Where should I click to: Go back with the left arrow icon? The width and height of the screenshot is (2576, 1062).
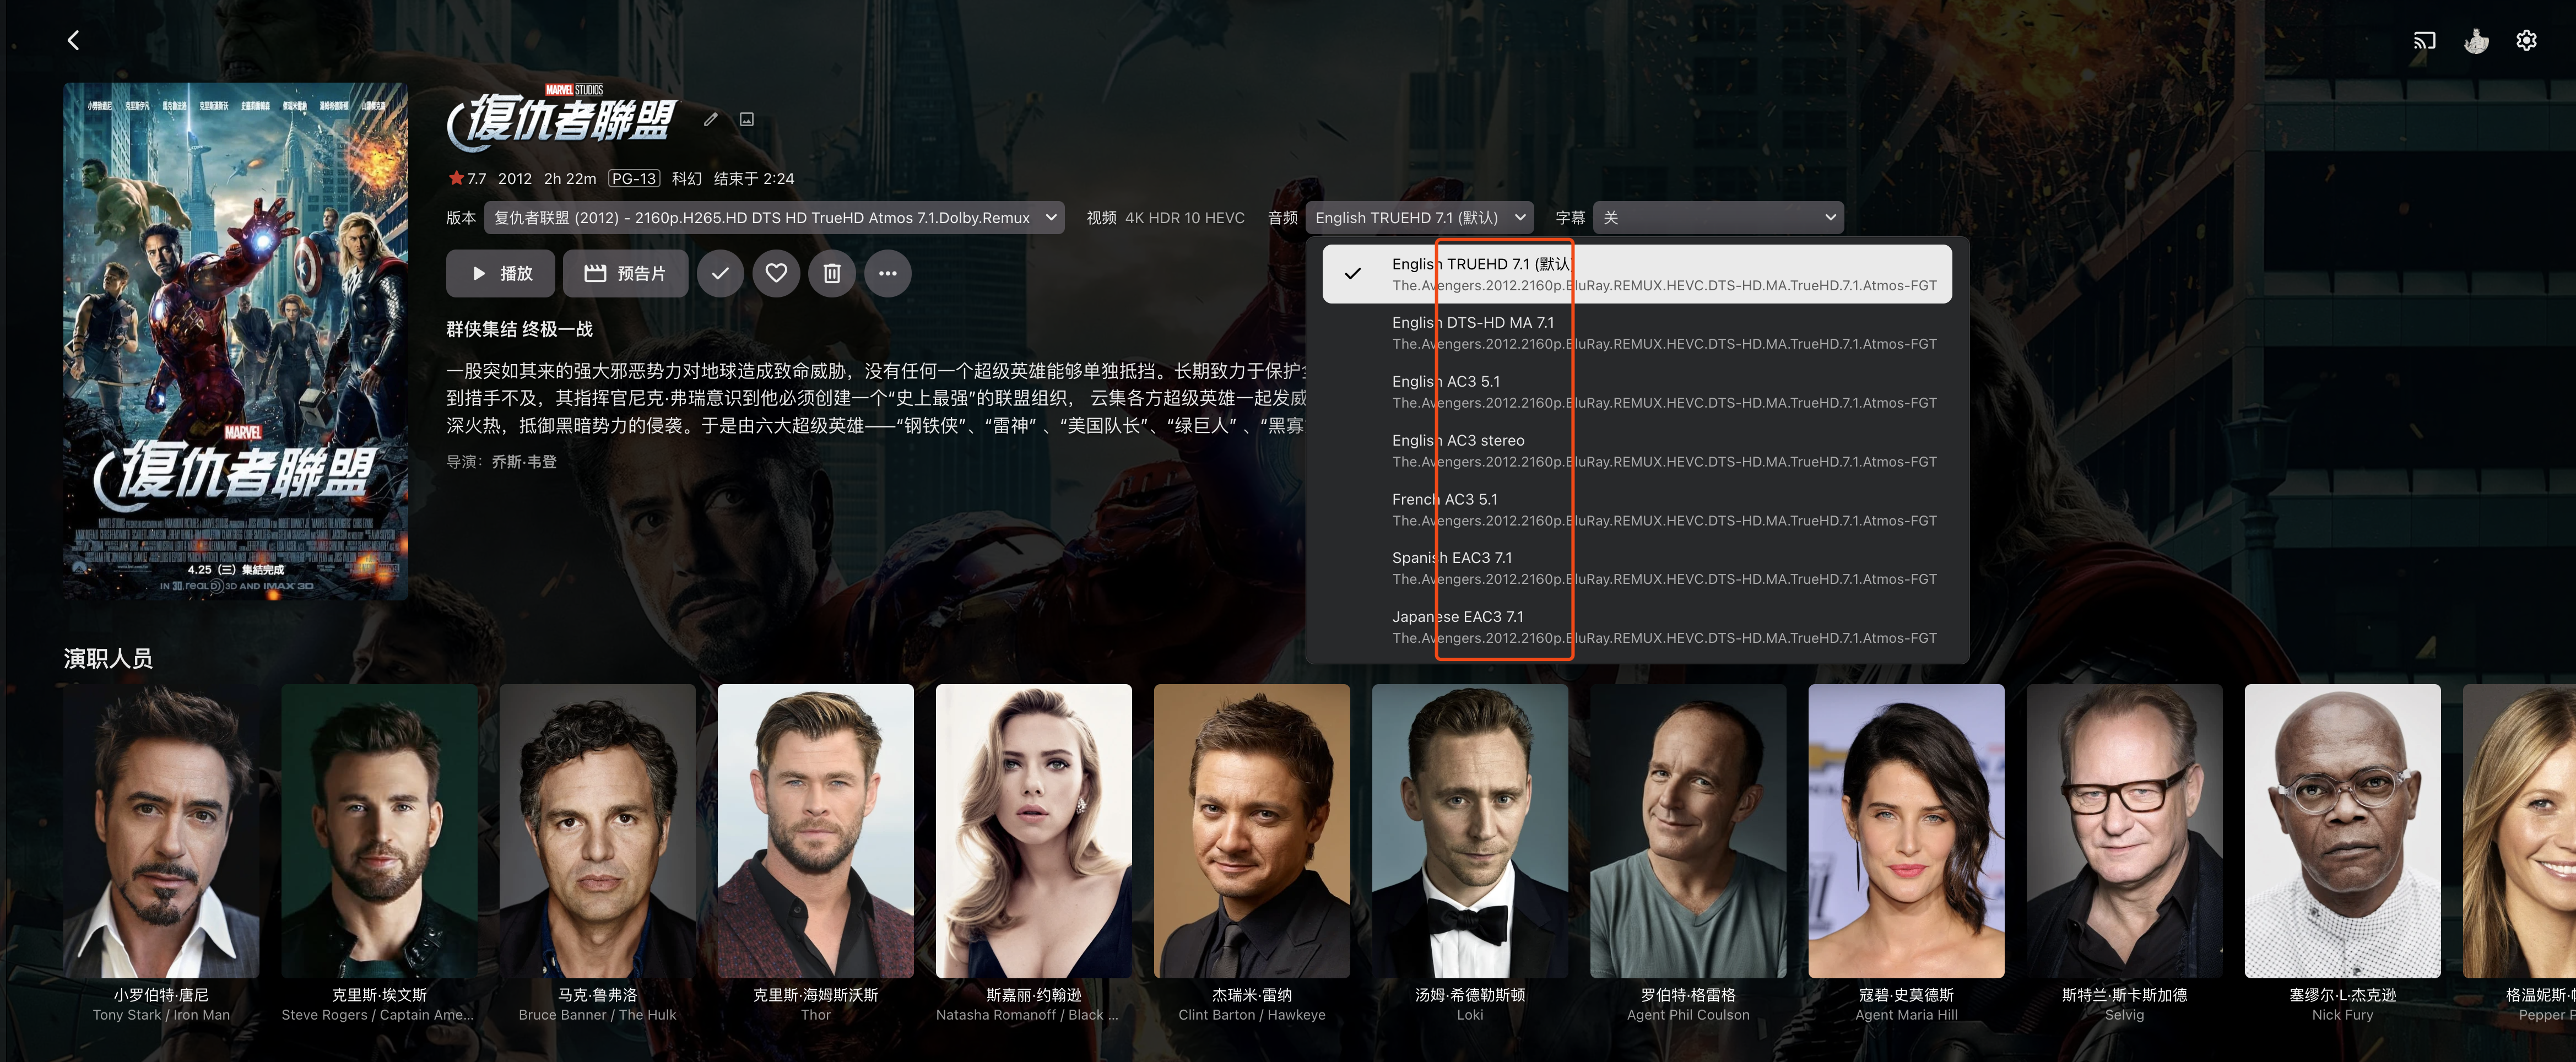73,40
